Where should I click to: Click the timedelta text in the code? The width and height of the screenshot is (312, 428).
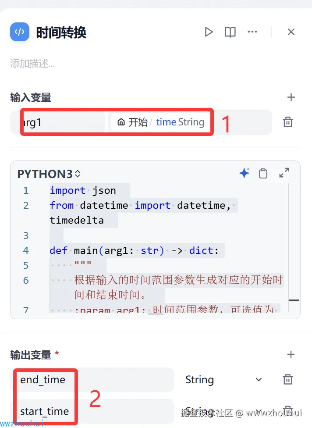(x=77, y=220)
